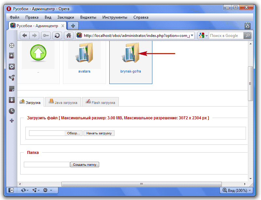
Task: Click the Wand password key icon
Action: click(x=46, y=36)
